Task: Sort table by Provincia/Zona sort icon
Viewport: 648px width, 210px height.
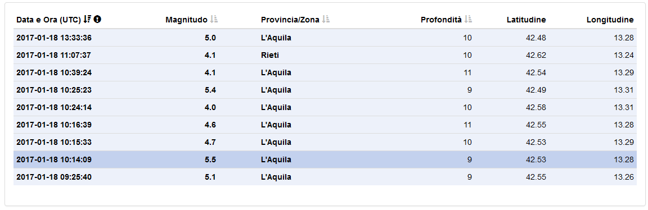Action: (326, 20)
